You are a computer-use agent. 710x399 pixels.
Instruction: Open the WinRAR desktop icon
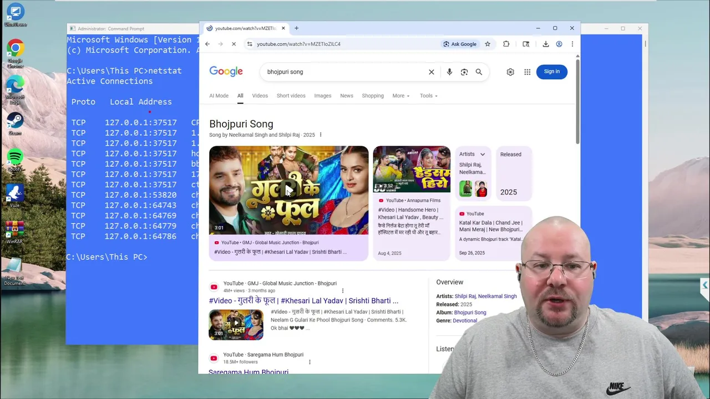[15, 232]
